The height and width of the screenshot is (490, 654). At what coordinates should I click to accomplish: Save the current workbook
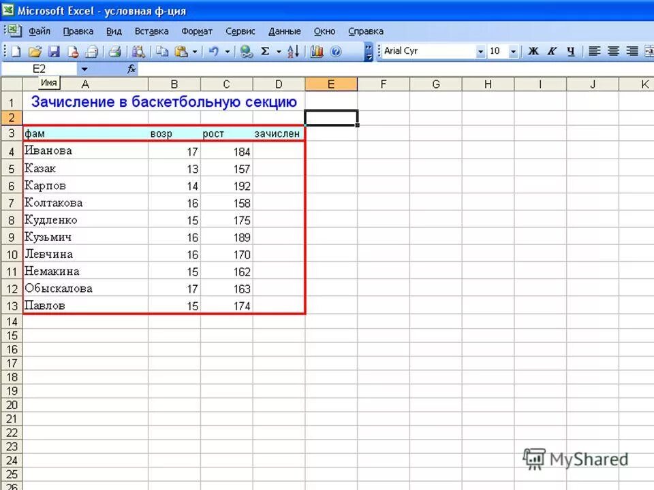[x=54, y=51]
